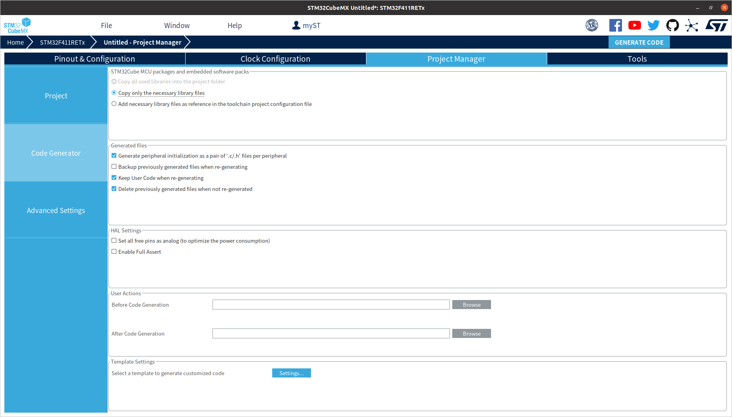Open the Twitter bird icon link
This screenshot has height=417, width=732.
(654, 25)
